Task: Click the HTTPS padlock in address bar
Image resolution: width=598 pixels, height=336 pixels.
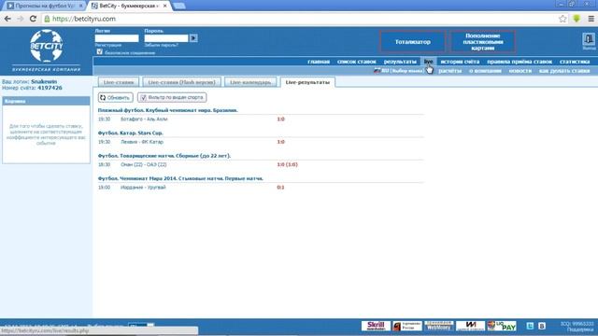Action: [x=47, y=19]
